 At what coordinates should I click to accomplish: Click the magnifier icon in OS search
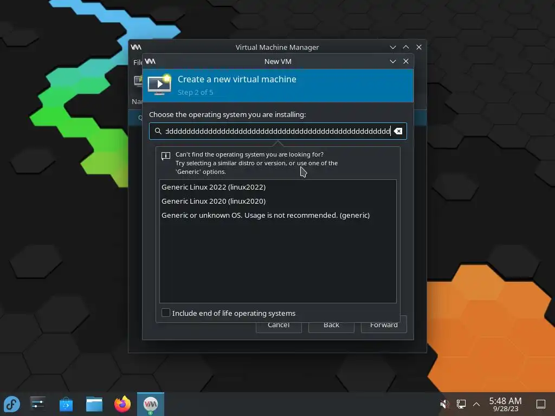158,131
